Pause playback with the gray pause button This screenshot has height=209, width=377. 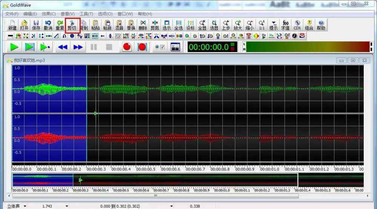tap(94, 47)
